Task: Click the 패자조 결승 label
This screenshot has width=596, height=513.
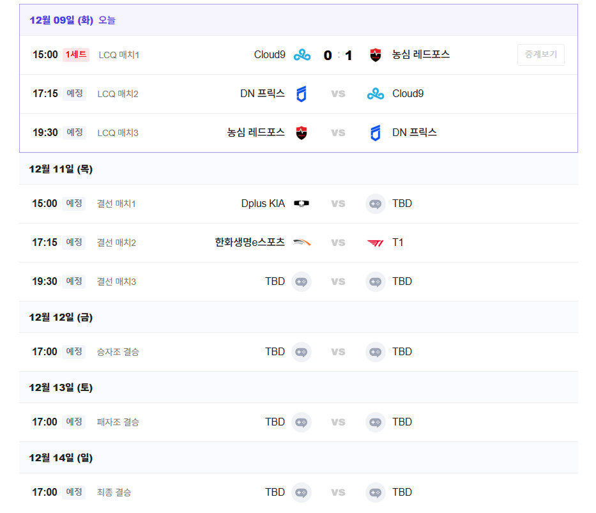Action: [x=118, y=422]
